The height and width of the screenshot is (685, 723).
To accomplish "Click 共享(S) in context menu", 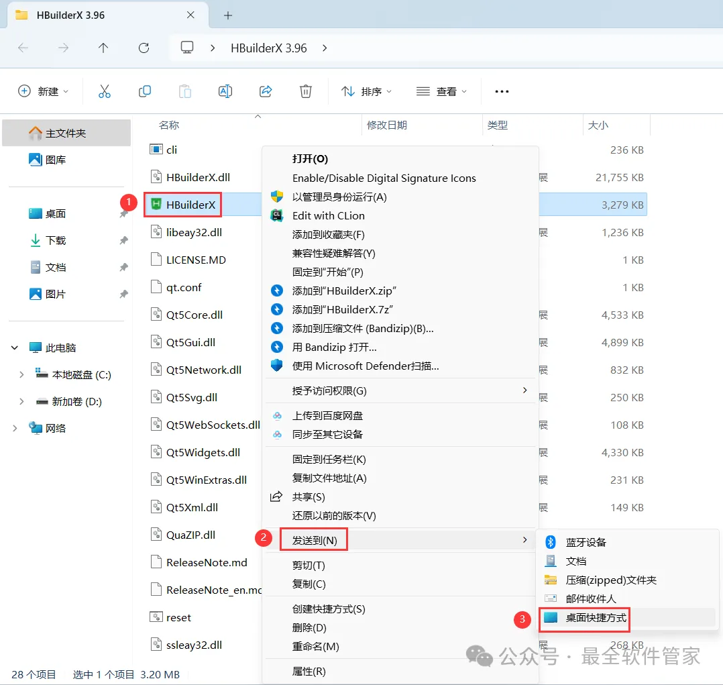I will coord(309,496).
